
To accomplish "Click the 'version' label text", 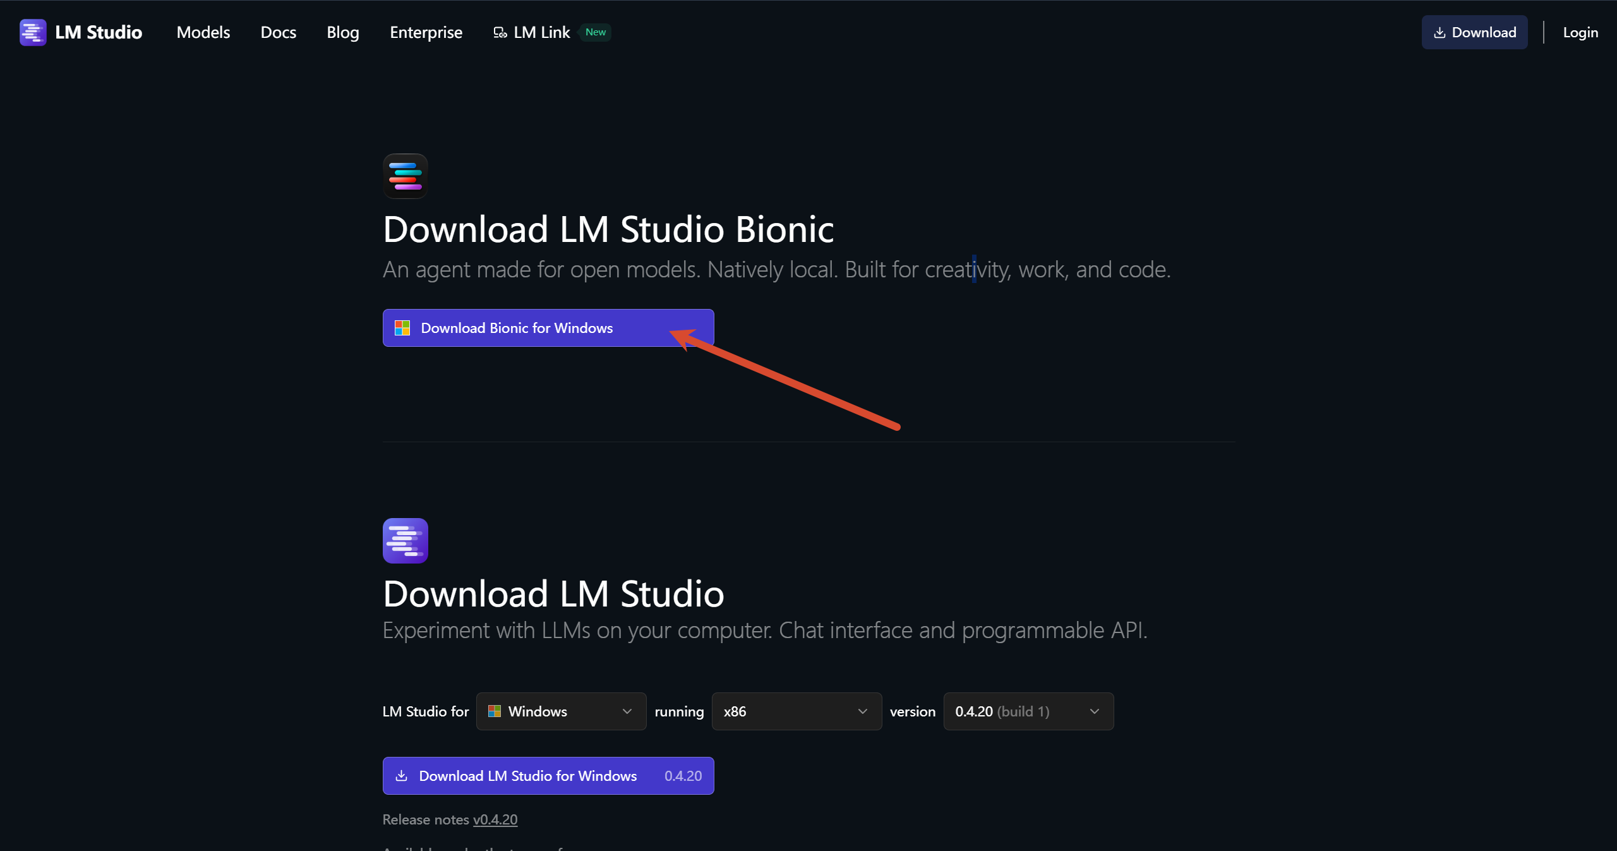I will (x=913, y=711).
